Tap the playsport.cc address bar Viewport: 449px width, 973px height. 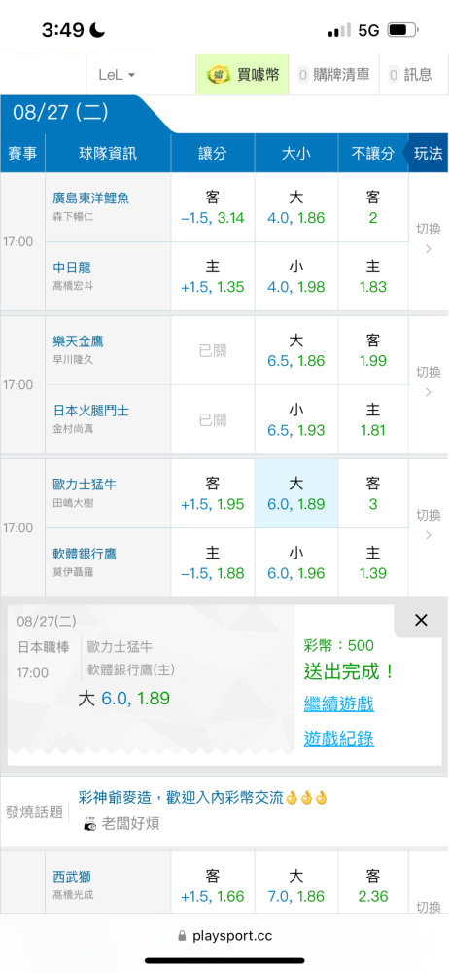224,936
